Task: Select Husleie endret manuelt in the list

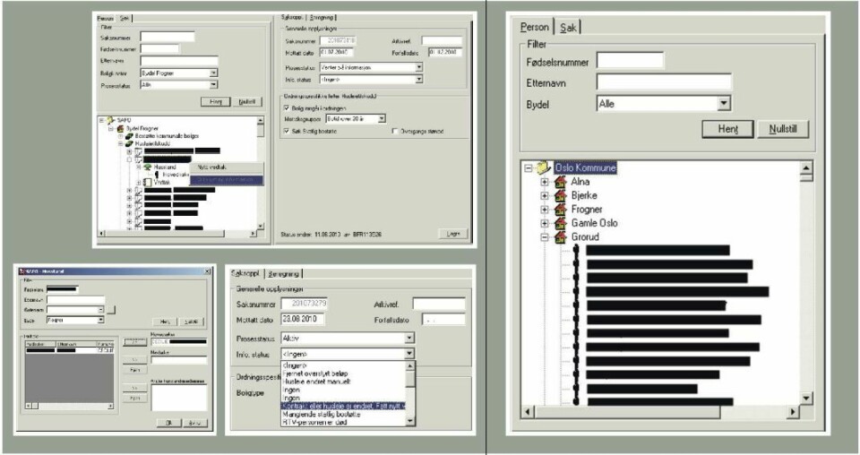Action: click(316, 382)
